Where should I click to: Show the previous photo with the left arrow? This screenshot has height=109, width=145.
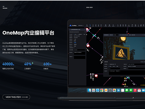pos(105,48)
